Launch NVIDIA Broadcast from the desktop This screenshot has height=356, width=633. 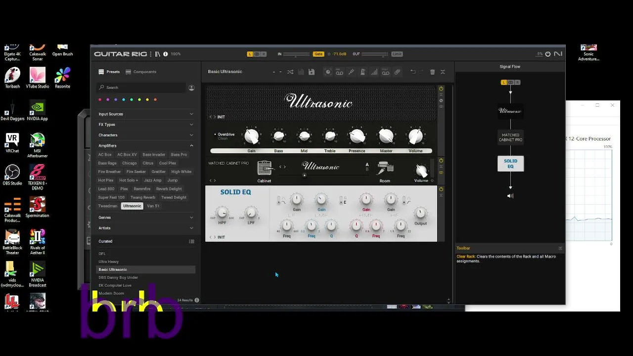pyautogui.click(x=38, y=274)
